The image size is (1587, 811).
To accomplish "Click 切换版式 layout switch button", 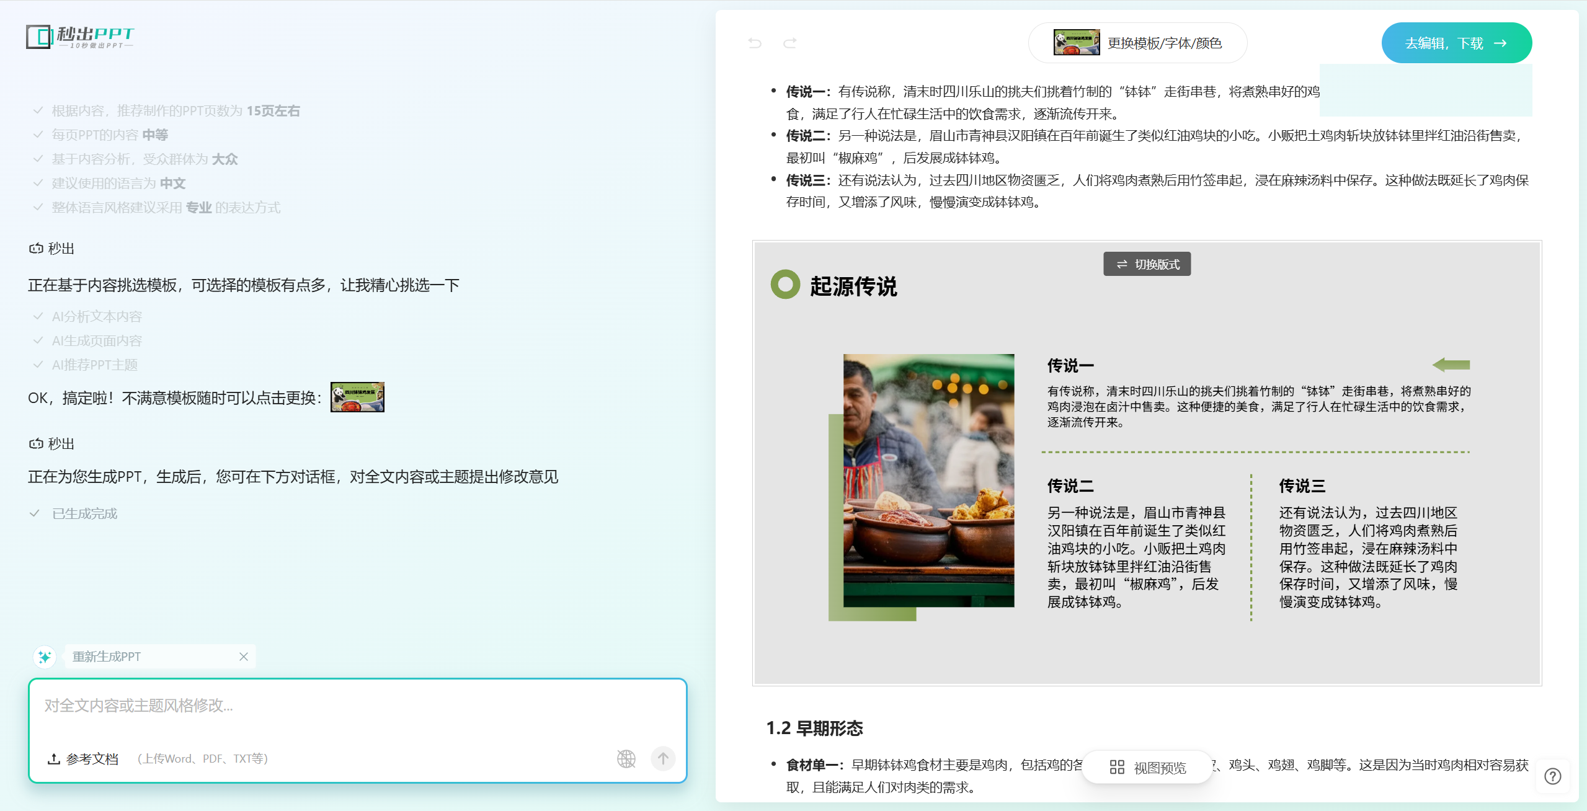I will click(1147, 264).
